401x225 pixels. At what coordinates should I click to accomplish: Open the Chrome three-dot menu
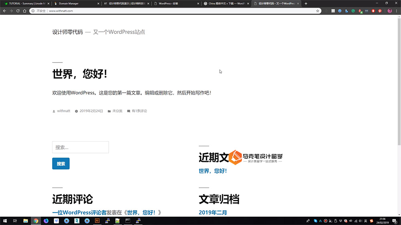pyautogui.click(x=397, y=11)
